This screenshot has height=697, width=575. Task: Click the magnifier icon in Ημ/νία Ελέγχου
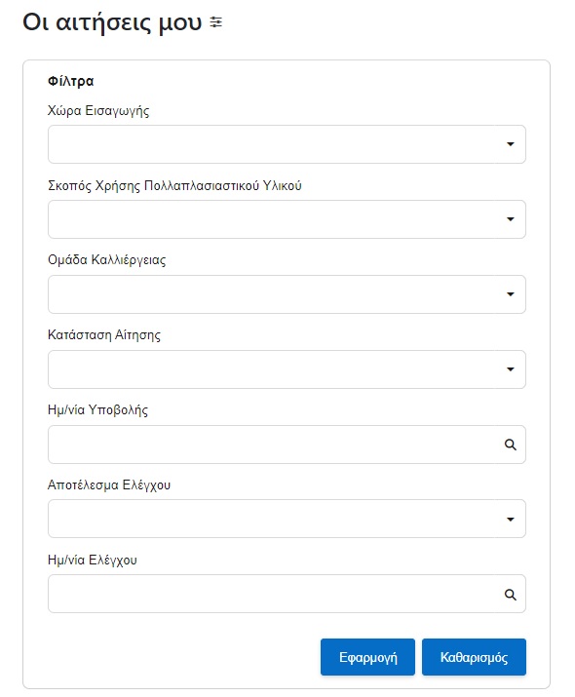point(510,595)
